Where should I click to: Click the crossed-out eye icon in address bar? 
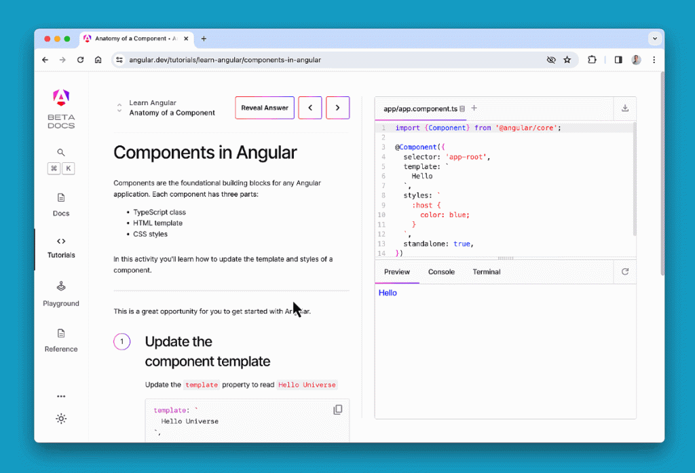pos(551,60)
